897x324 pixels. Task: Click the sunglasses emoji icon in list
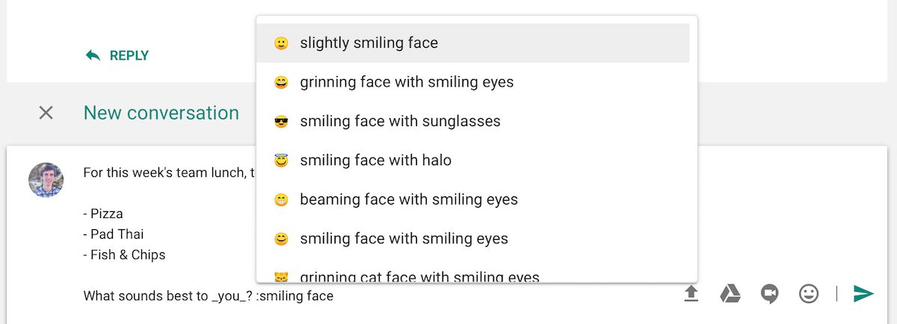click(281, 122)
